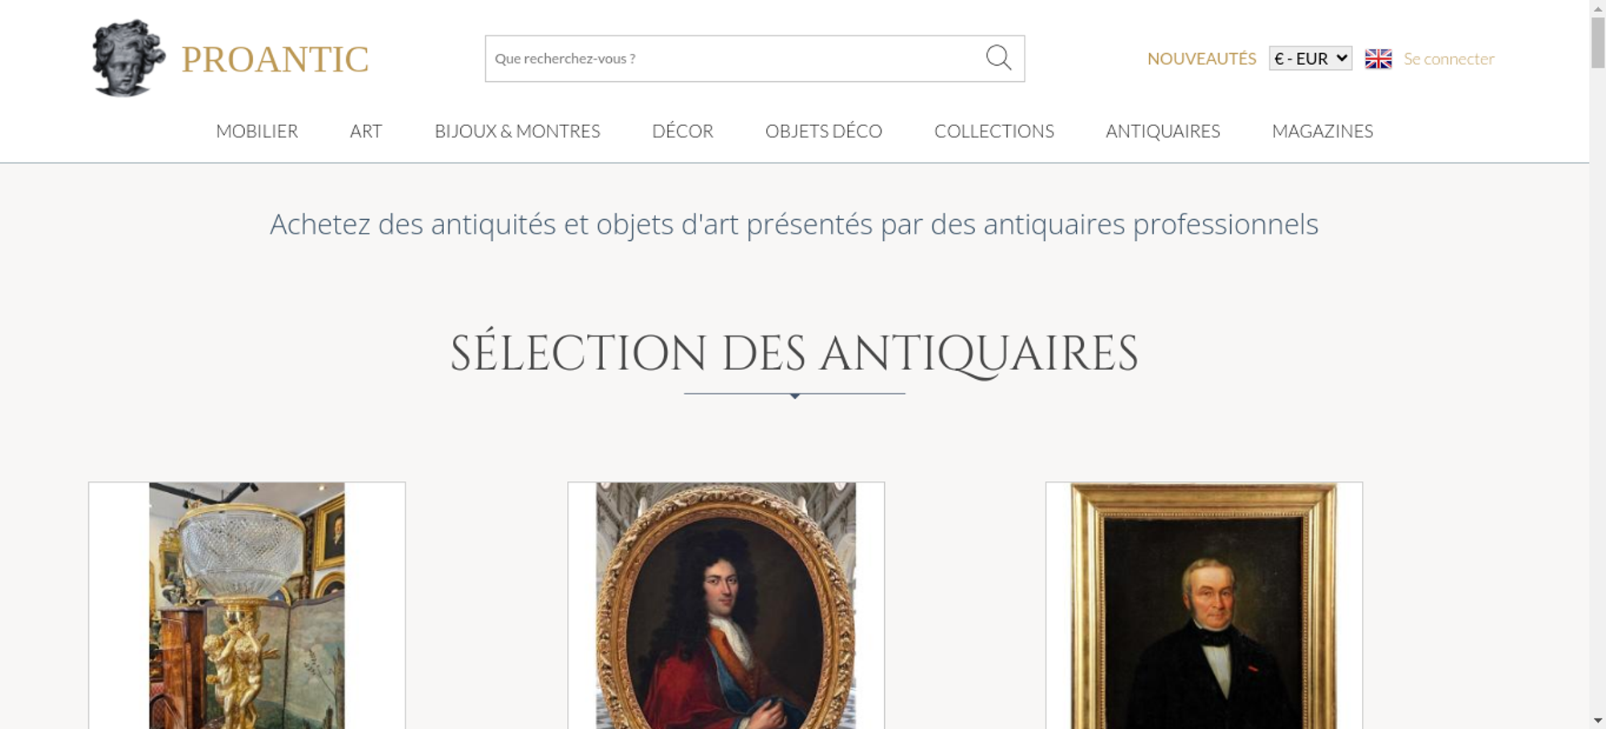
Task: Click the scrollbar up arrow
Action: (1598, 7)
